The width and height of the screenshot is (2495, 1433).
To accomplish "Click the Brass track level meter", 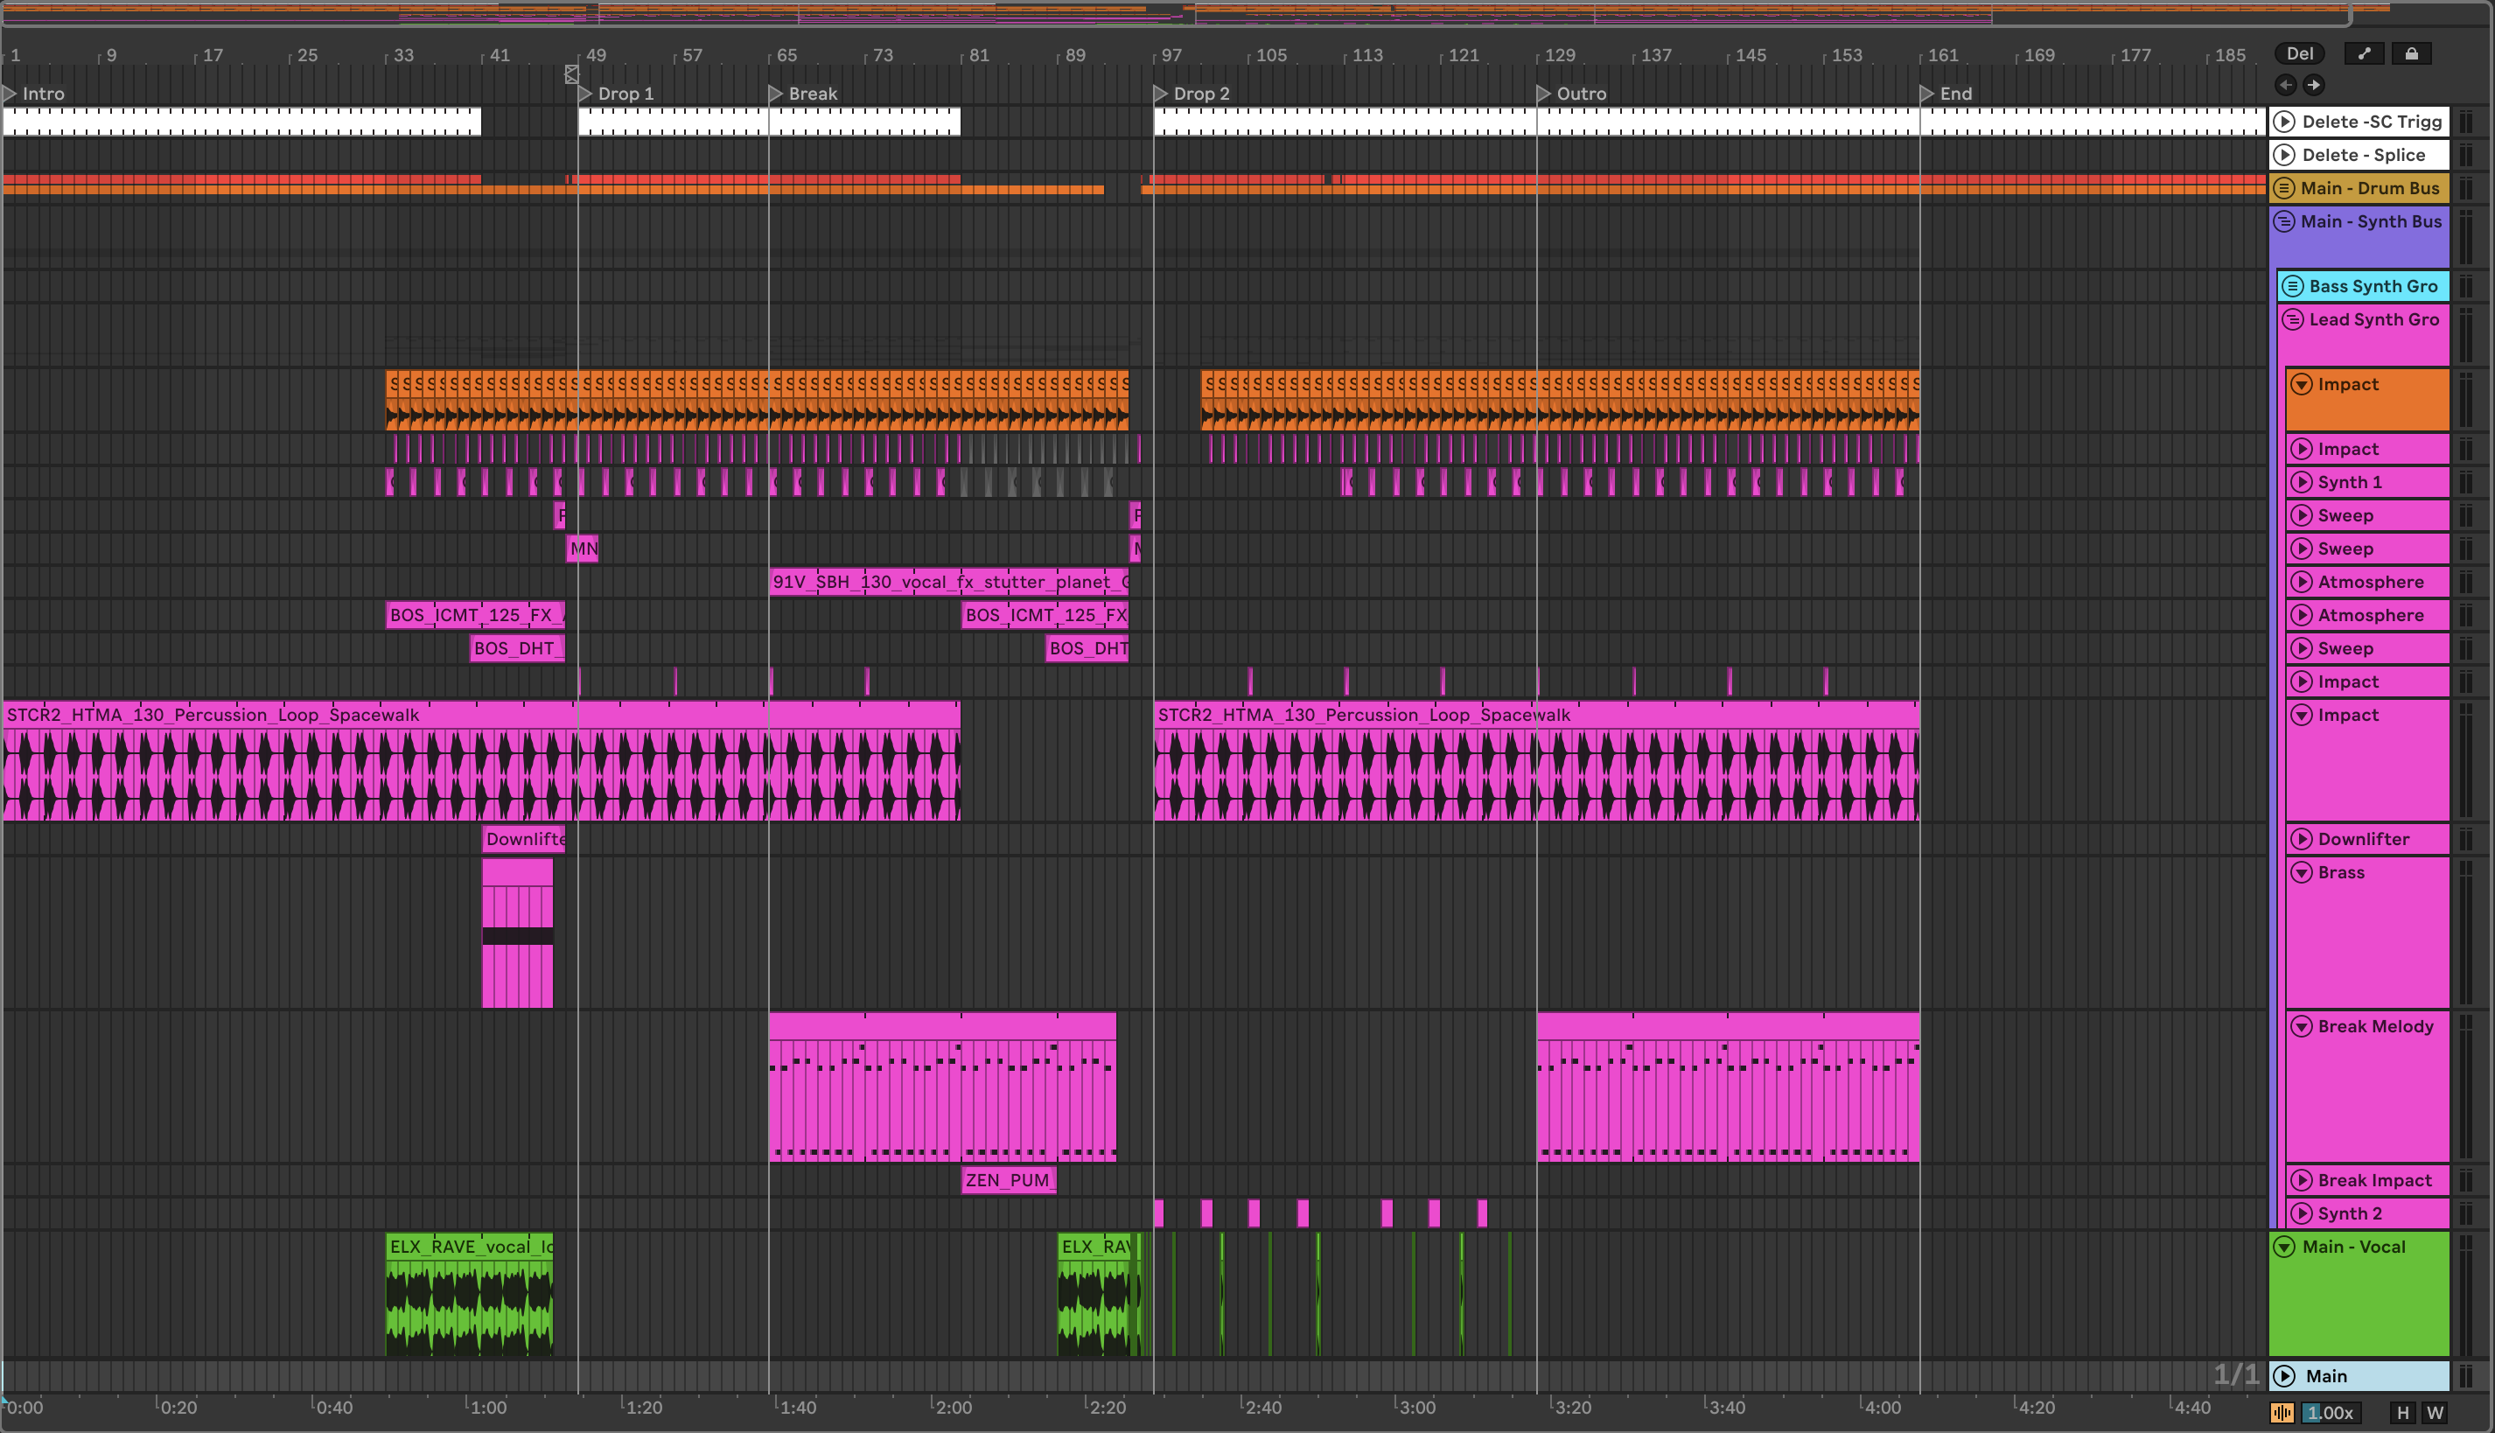I will 2466,931.
